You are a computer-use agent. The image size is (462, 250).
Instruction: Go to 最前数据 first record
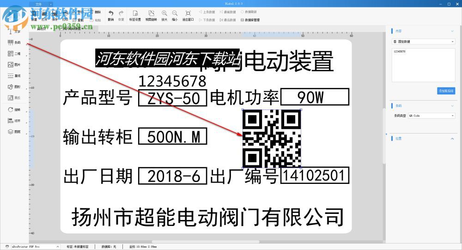228,12
